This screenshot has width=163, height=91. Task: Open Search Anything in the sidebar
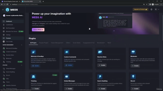click(x=13, y=72)
